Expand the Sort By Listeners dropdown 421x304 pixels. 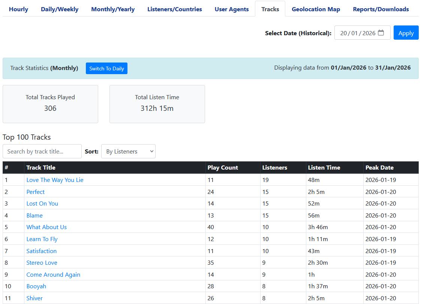128,151
